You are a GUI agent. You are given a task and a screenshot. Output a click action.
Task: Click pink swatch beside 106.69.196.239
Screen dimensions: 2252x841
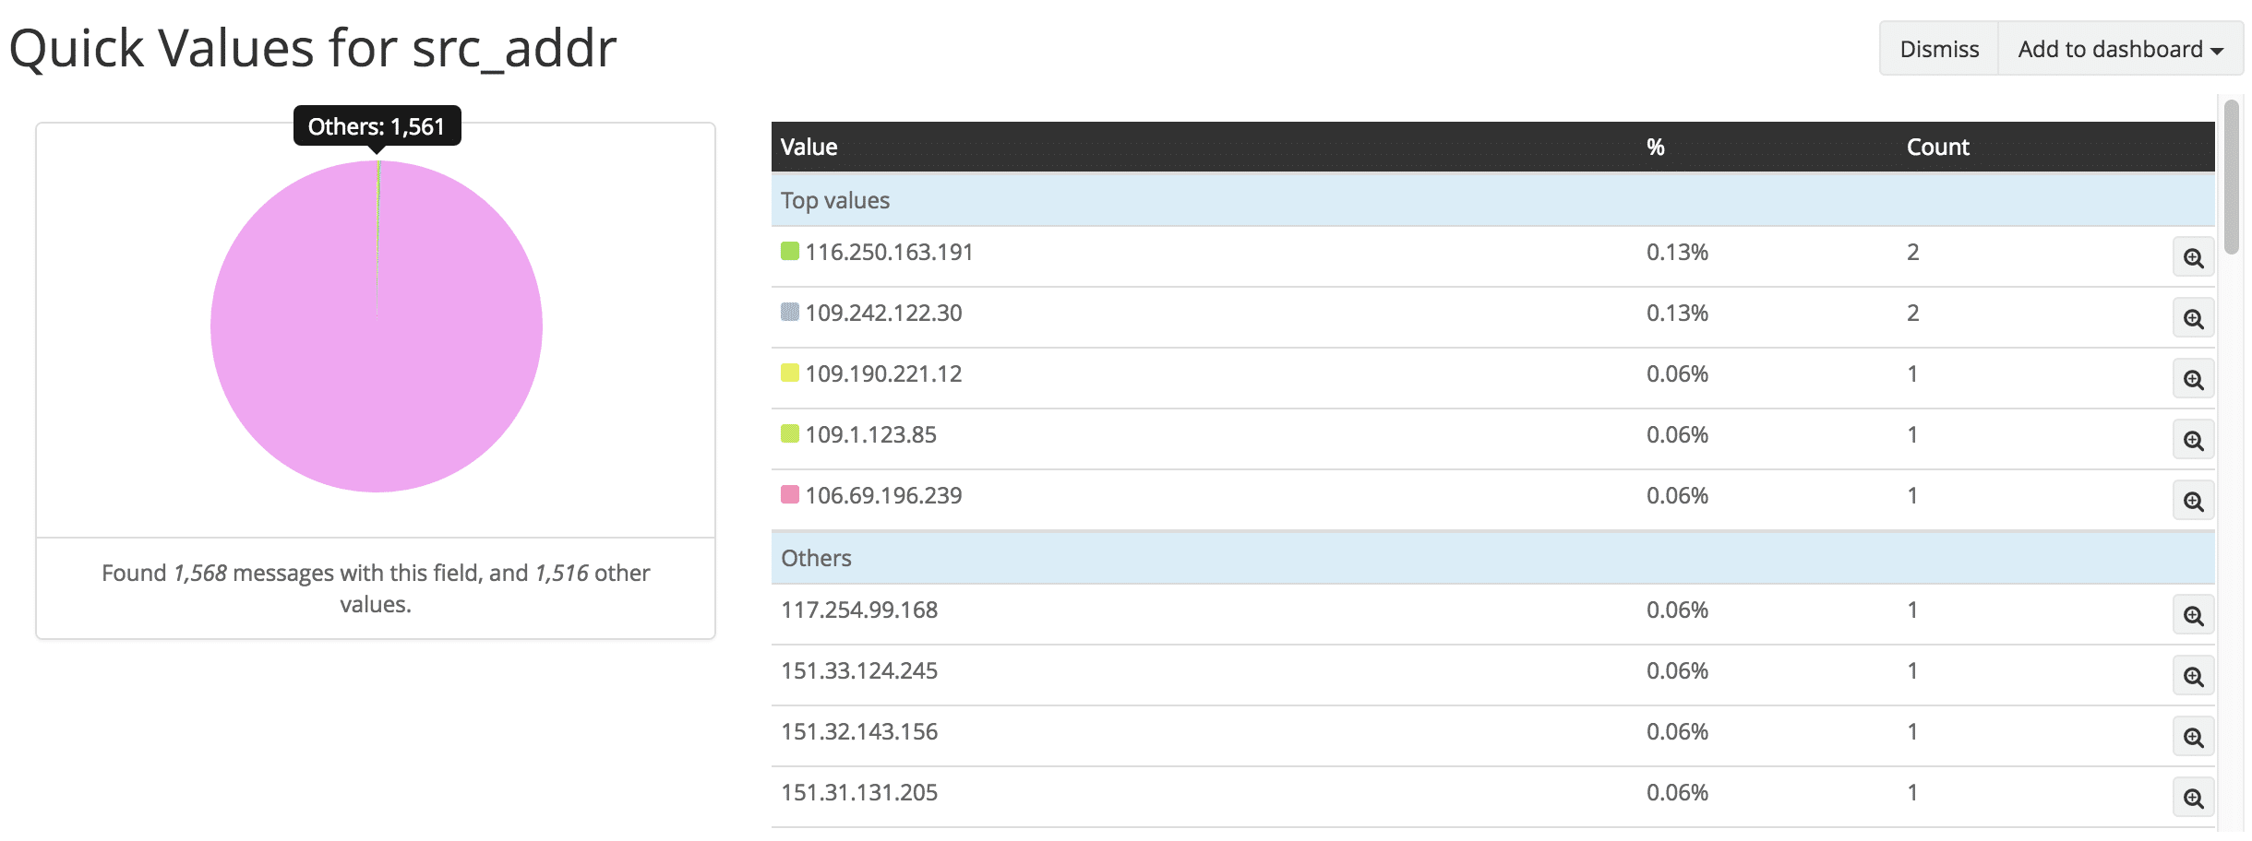point(790,495)
